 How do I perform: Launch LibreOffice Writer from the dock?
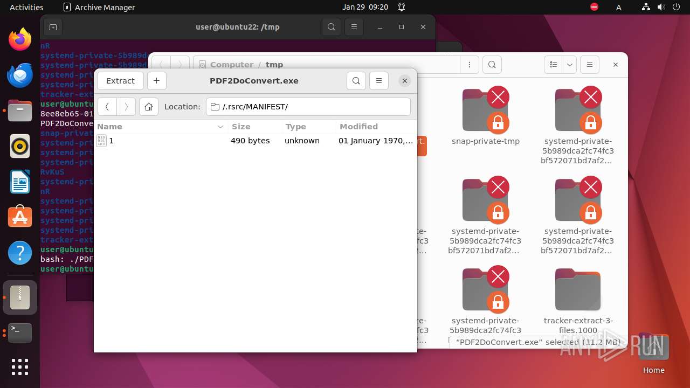click(20, 182)
